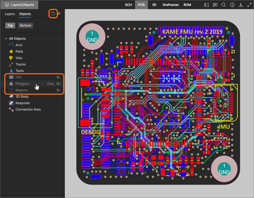
Task: Click the reset visibility icon in panel header
Action: pyautogui.click(x=53, y=14)
